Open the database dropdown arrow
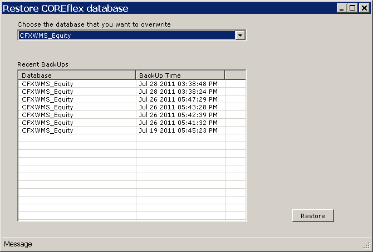Screen dimensions: 373x252 [241, 36]
